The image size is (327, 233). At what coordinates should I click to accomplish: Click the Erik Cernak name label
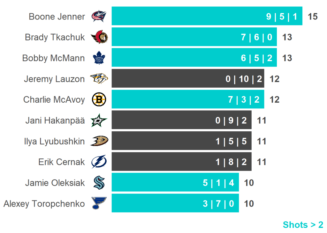coord(62,162)
